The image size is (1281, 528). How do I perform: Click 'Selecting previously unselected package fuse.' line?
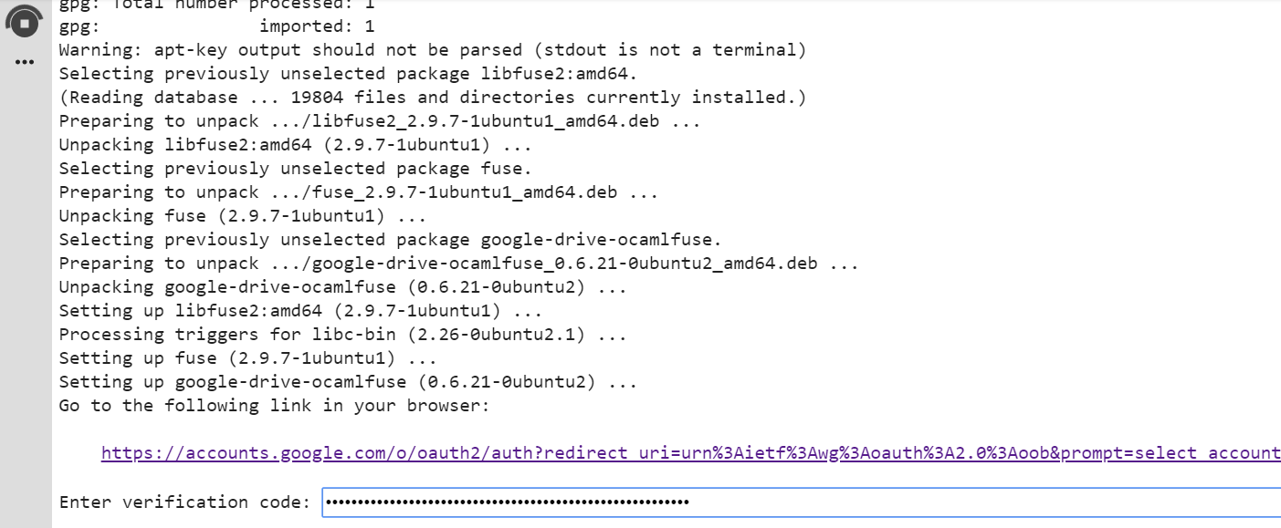point(295,169)
